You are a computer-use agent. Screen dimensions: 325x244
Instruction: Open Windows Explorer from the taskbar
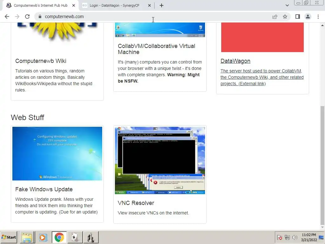27,237
